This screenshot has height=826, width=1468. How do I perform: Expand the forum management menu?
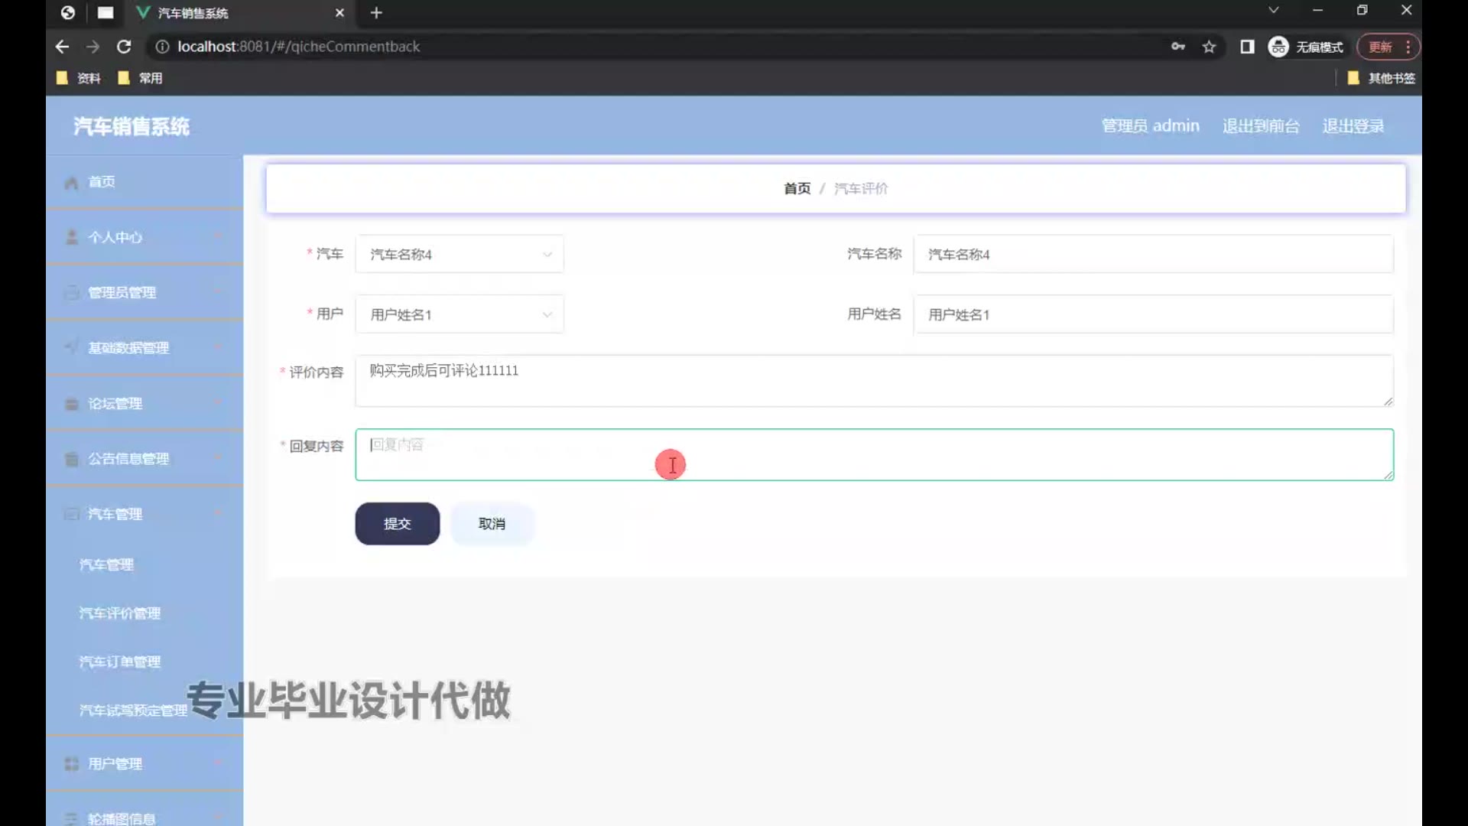point(144,404)
